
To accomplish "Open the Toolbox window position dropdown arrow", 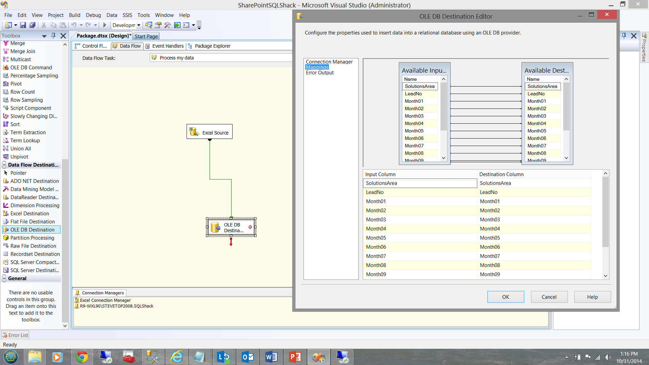I will tap(44, 36).
